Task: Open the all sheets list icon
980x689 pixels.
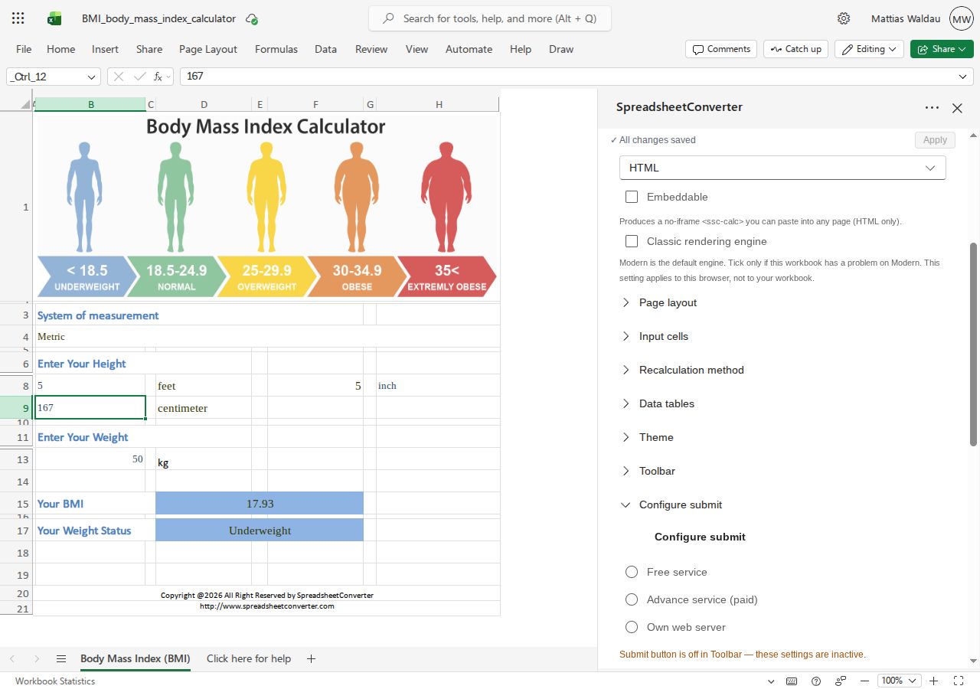Action: (x=61, y=658)
